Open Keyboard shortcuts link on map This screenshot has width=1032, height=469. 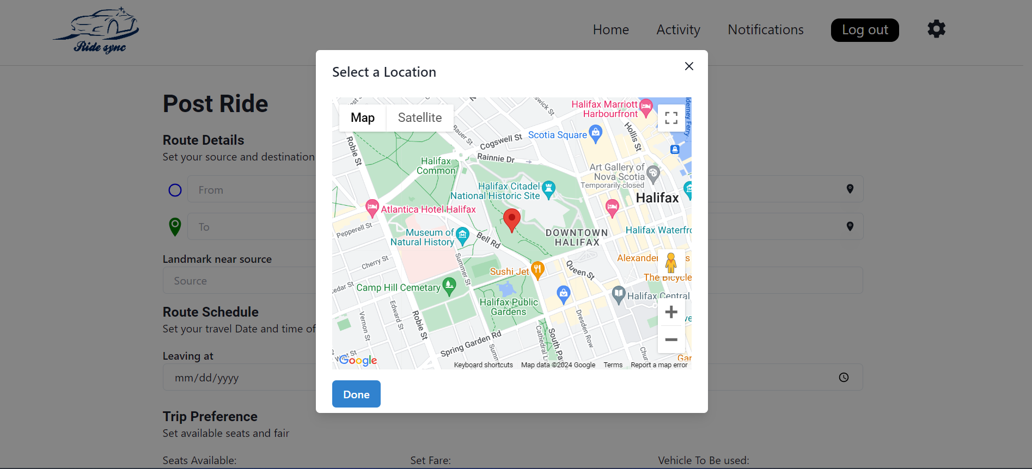pyautogui.click(x=484, y=365)
